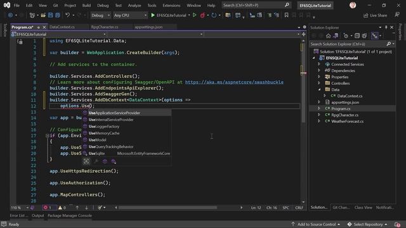Open the Debug configuration dropdown
This screenshot has height=228, width=406.
point(100,15)
